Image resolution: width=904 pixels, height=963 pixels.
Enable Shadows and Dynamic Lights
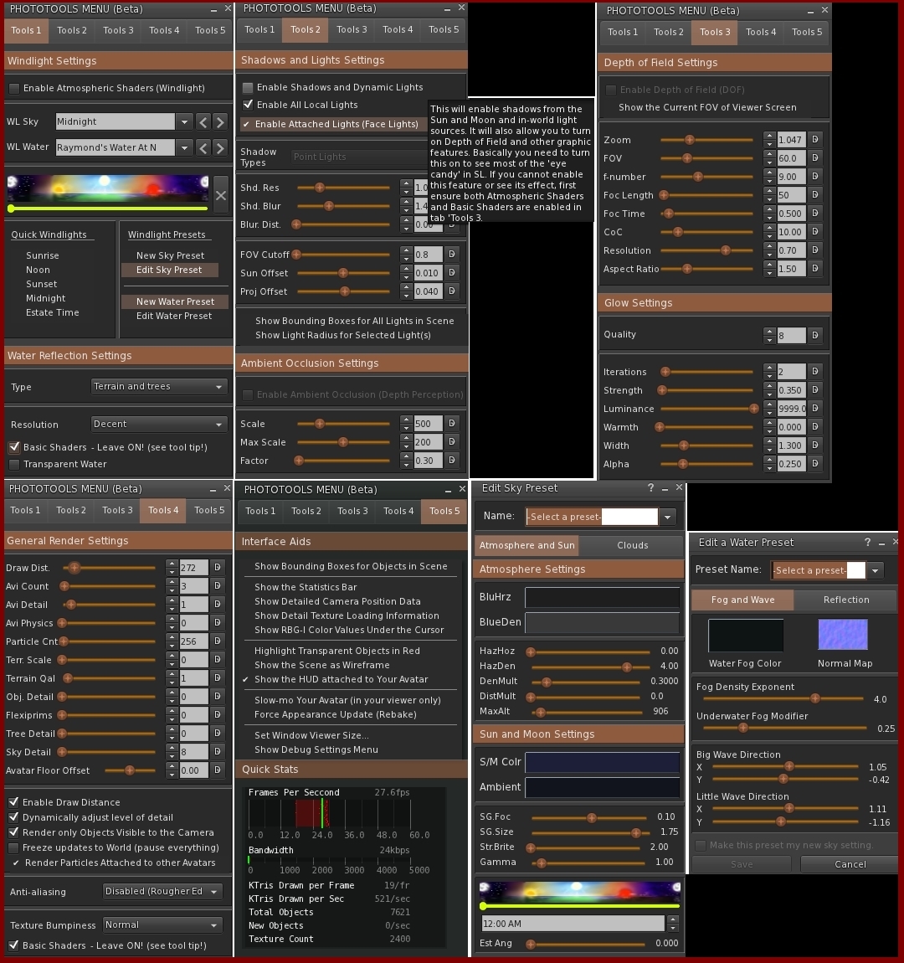248,87
